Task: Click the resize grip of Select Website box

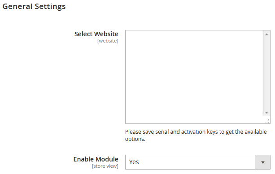Action: tap(267, 121)
